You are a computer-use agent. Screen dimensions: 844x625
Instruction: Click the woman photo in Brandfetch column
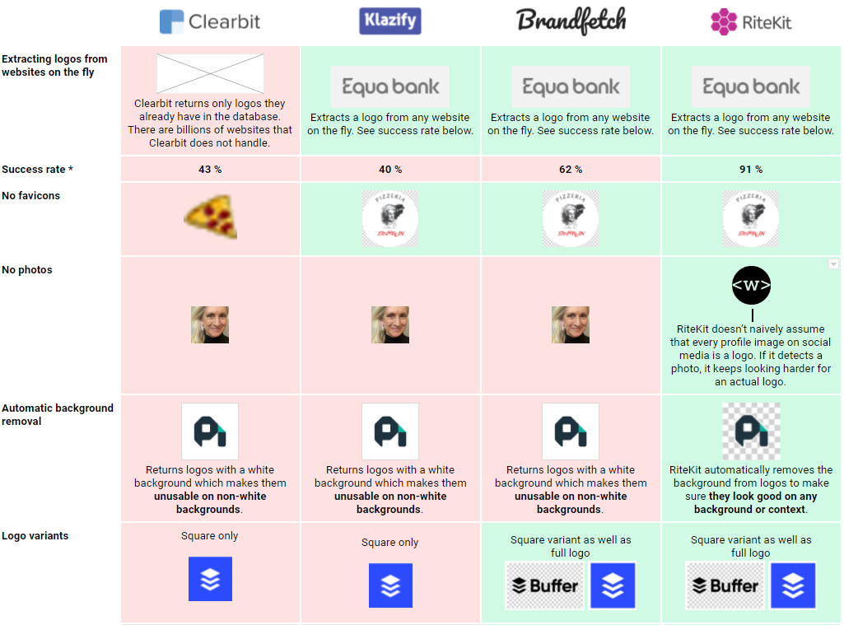[571, 325]
